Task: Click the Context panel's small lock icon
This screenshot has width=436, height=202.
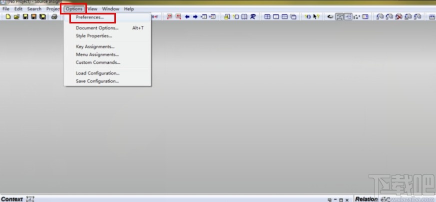Action: [x=30, y=199]
